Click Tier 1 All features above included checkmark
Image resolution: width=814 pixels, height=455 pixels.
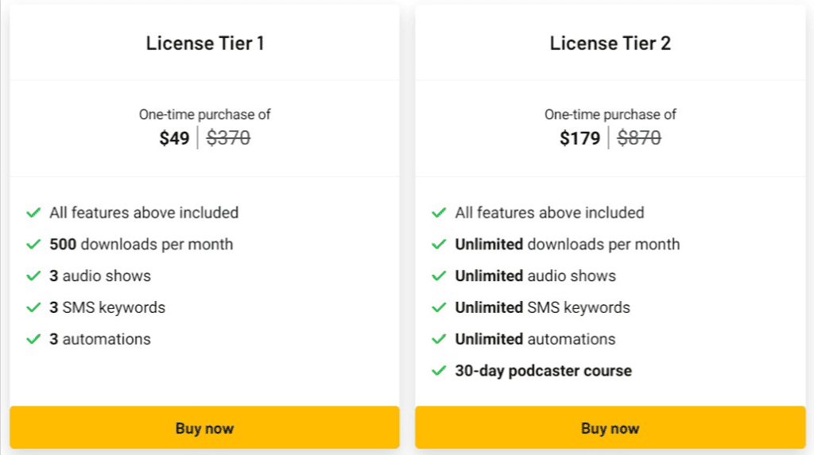(33, 213)
